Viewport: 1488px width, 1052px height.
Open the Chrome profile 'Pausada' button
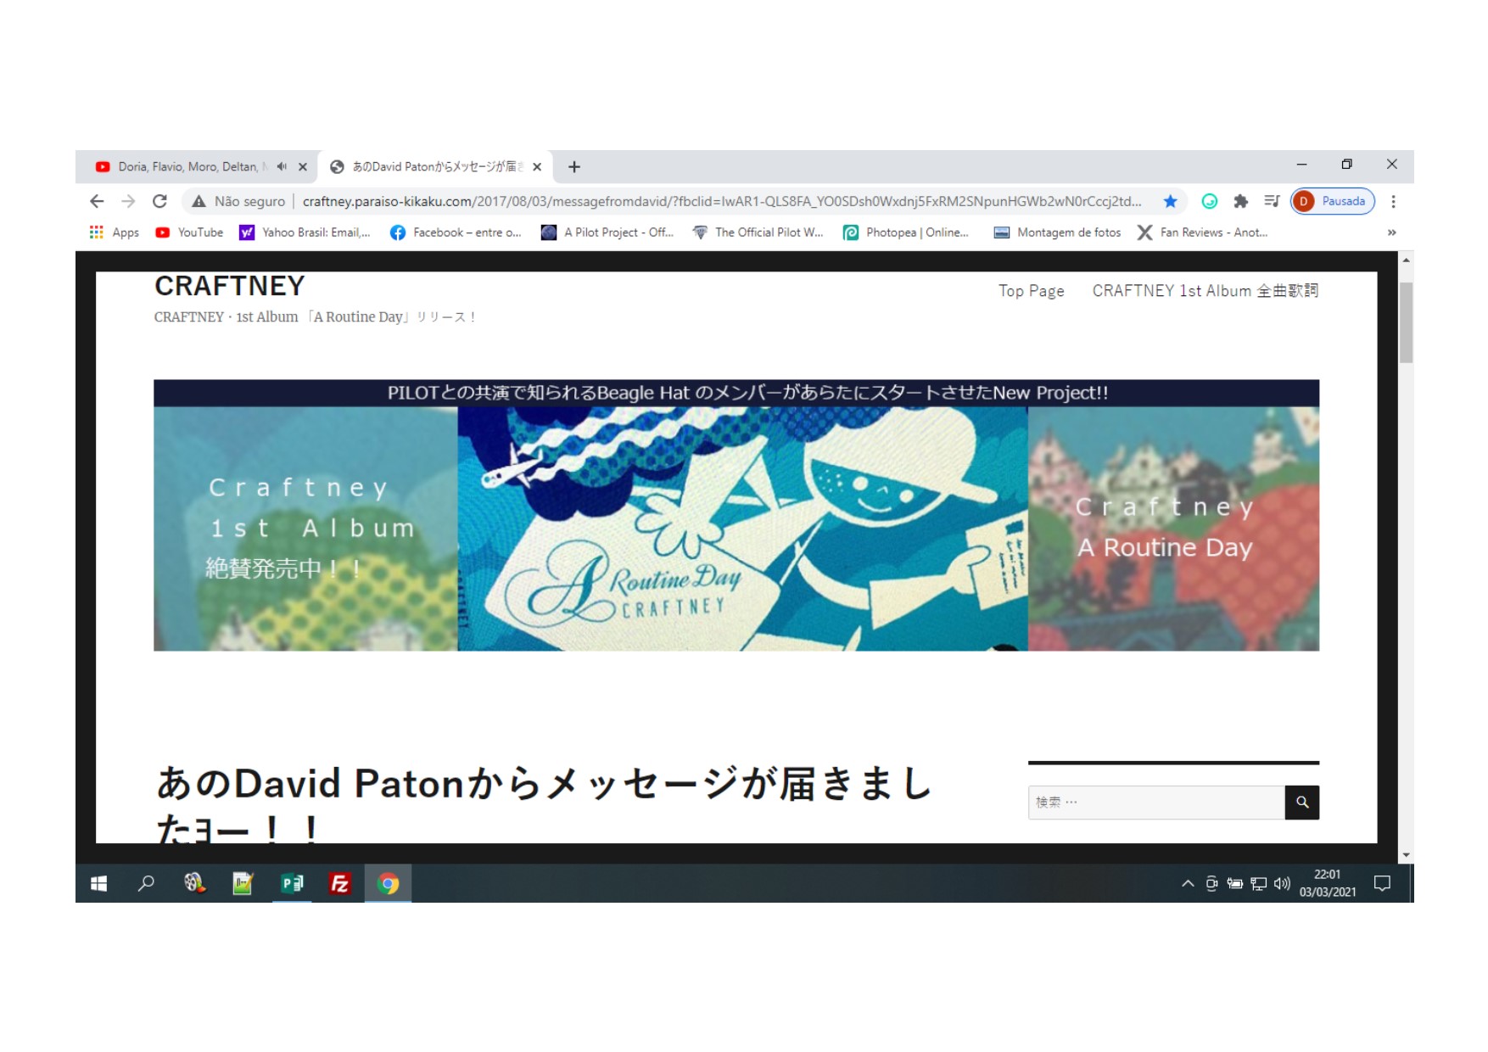pyautogui.click(x=1333, y=201)
